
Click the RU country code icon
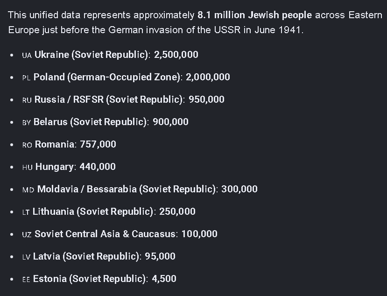pos(27,100)
